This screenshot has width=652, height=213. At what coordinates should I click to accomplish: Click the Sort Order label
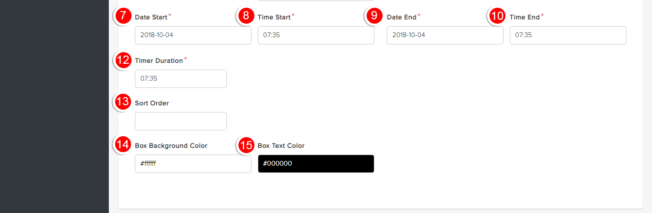152,103
